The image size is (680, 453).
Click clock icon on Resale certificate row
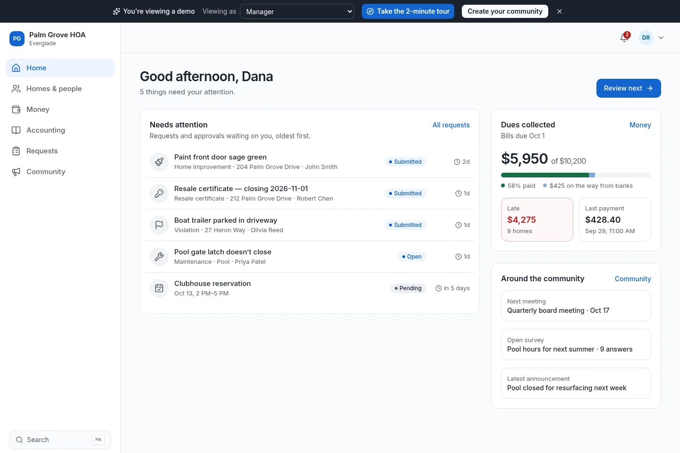[459, 193]
